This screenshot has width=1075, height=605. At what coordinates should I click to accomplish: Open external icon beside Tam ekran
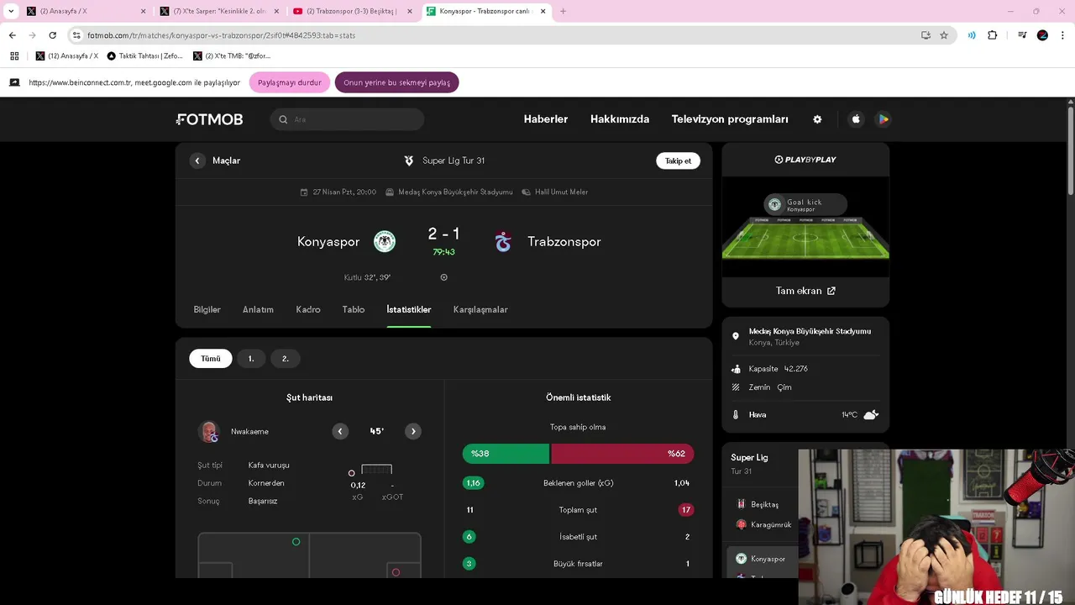click(831, 291)
